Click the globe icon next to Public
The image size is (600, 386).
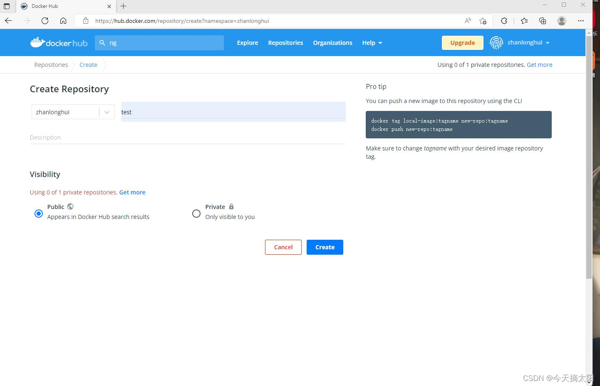tap(70, 207)
